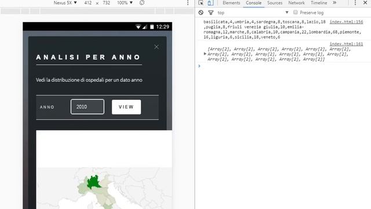Click the VIEW button
This screenshot has height=209, width=371.
[x=126, y=107]
